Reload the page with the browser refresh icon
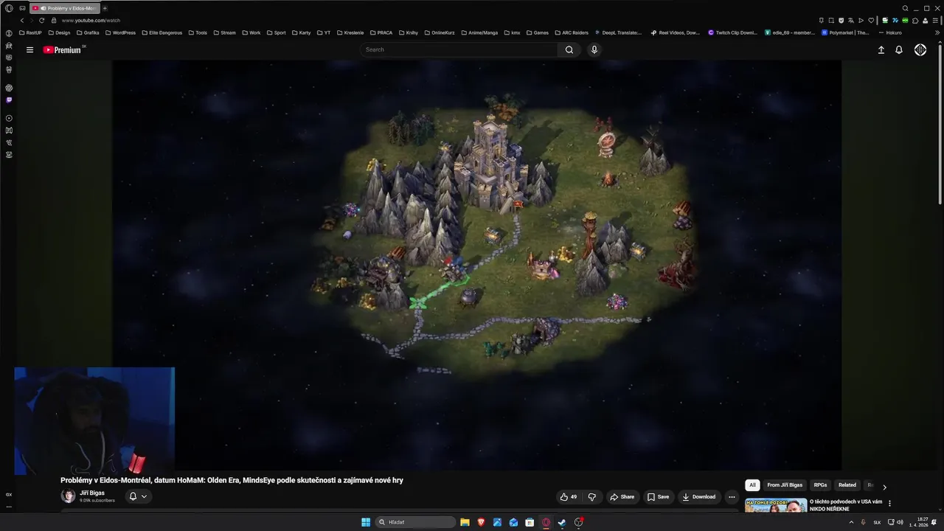Image resolution: width=944 pixels, height=531 pixels. tap(41, 20)
